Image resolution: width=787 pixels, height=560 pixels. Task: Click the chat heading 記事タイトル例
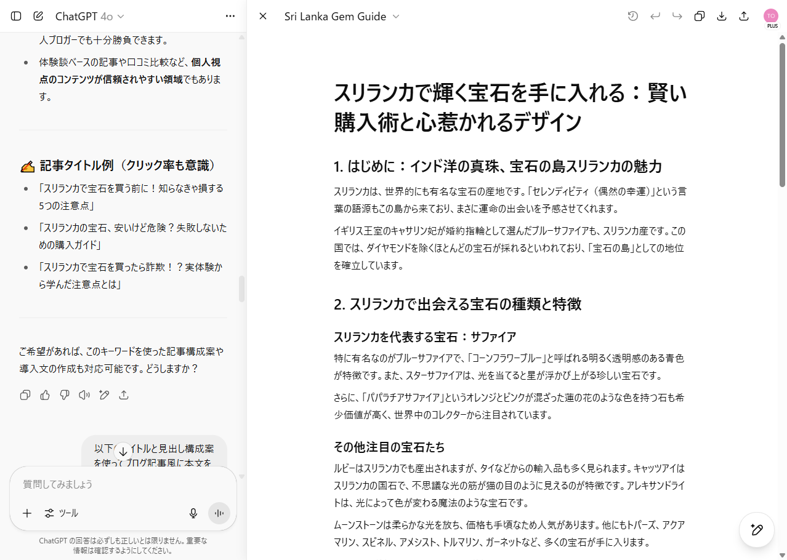click(x=119, y=166)
